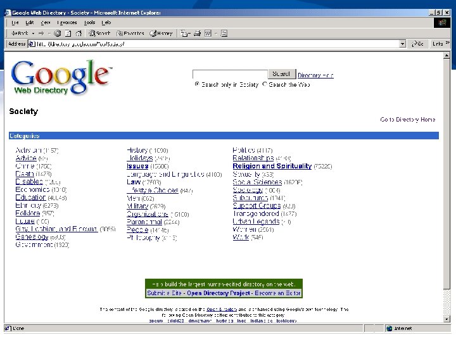This screenshot has height=342, width=456.
Task: Click the Go button beside the address bar
Action: point(417,44)
